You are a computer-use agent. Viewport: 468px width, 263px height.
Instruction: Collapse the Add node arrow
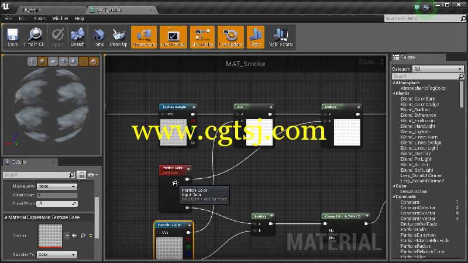coord(271,107)
